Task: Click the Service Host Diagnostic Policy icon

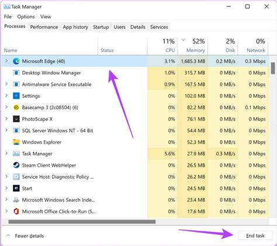Action: pyautogui.click(x=16, y=176)
